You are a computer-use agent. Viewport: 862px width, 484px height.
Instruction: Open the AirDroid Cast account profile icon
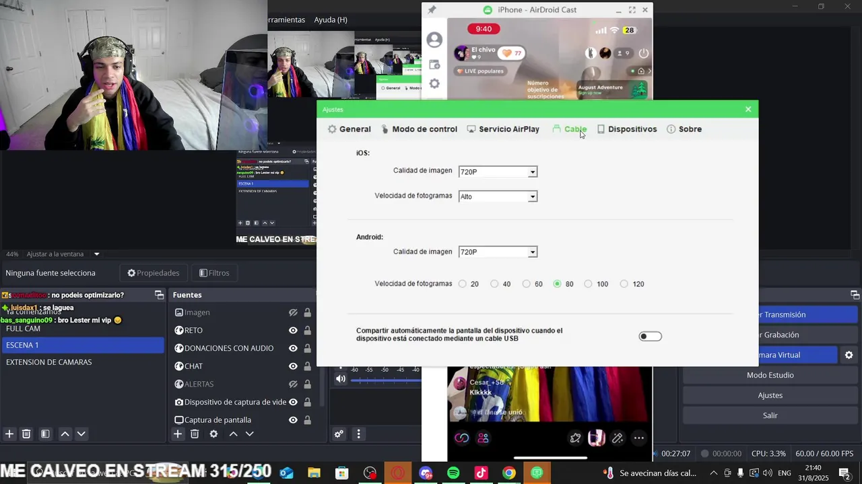(x=434, y=40)
